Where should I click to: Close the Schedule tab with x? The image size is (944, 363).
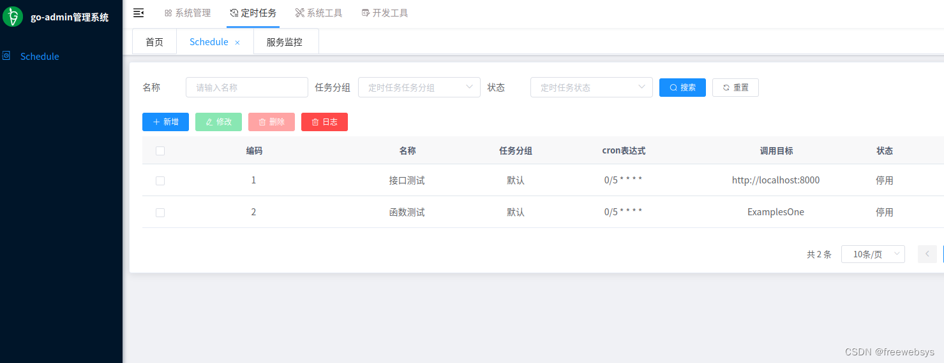point(237,42)
